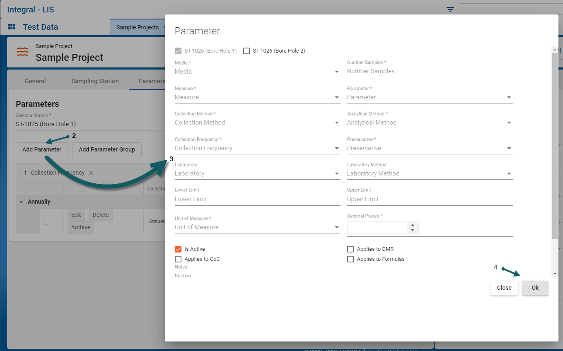The image size is (563, 351).
Task: Uncheck the Is Active checkbox
Action: click(x=178, y=249)
